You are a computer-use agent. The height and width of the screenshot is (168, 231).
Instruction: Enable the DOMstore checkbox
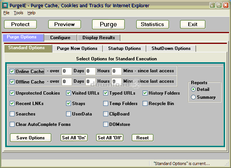105,124
